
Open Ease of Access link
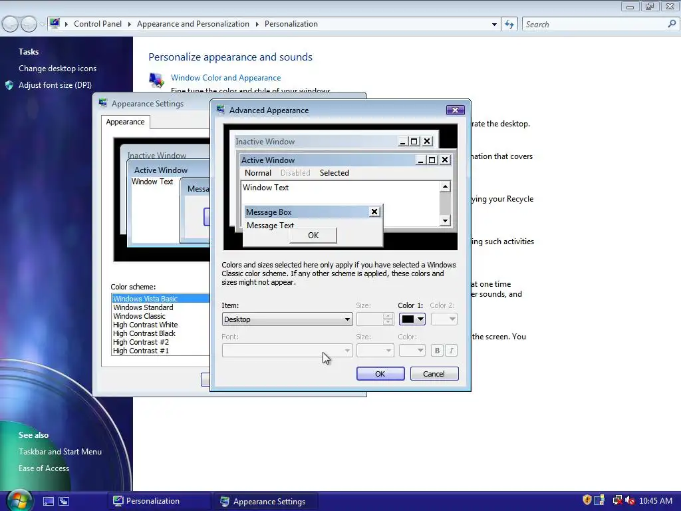[x=44, y=468]
